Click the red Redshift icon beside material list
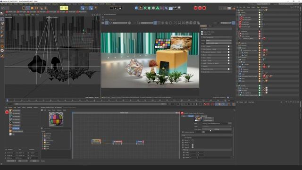302x170 pixels. click(x=7, y=112)
